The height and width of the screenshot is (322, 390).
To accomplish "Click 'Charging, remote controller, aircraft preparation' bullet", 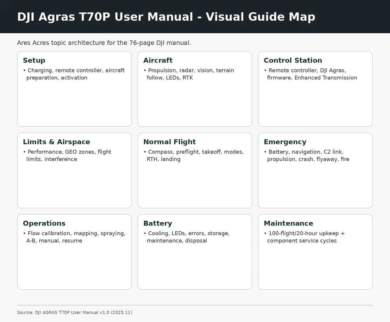I will 74,74.
